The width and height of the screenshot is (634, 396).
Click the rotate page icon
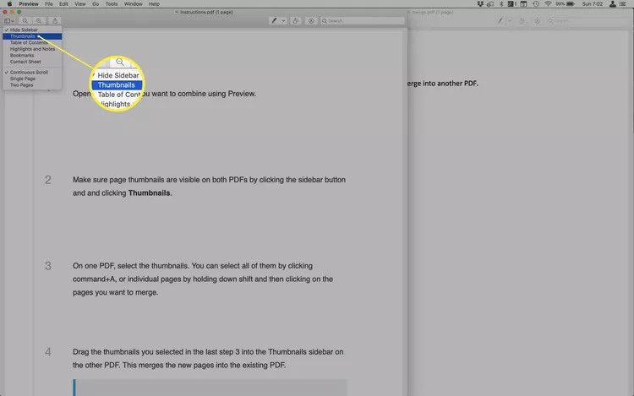(x=298, y=20)
